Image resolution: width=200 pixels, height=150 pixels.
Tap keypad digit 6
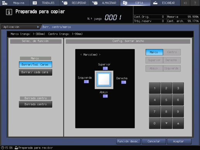coord(178,100)
